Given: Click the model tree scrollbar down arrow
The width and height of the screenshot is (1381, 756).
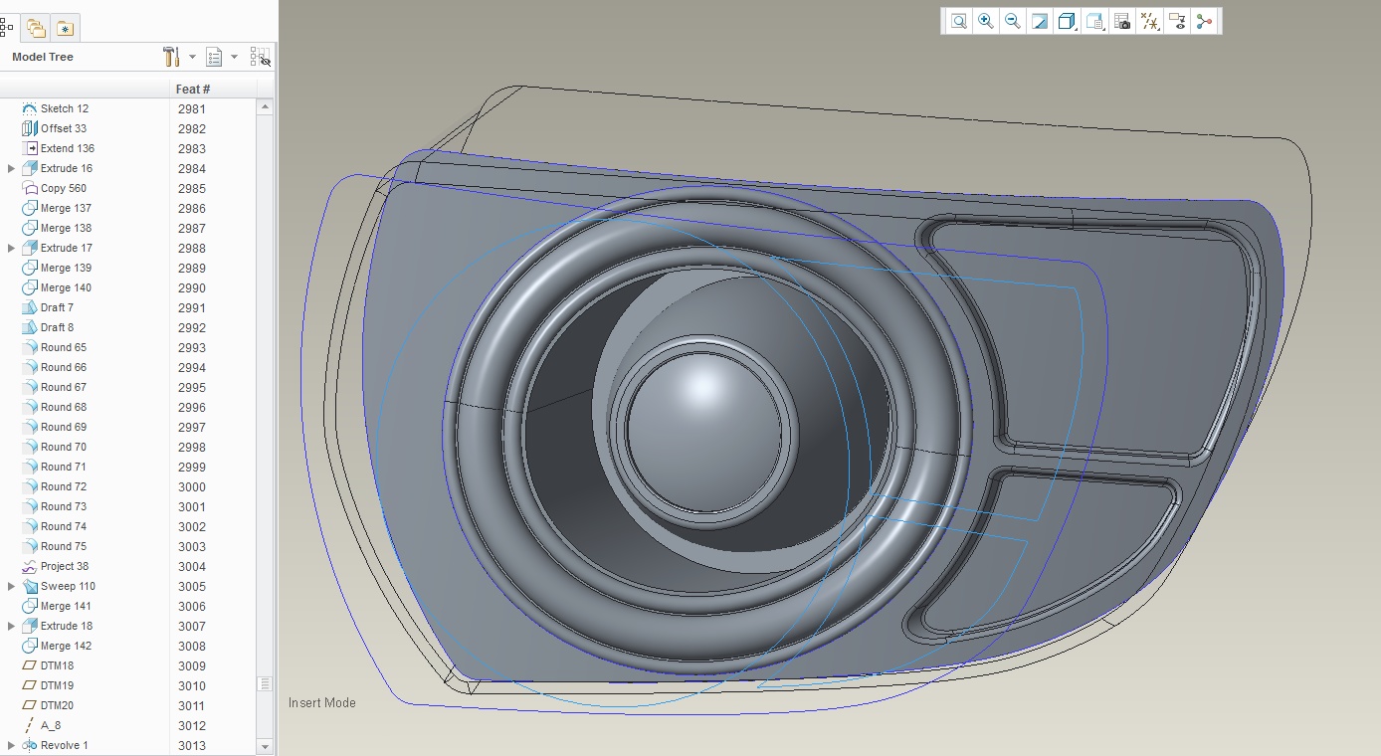Looking at the screenshot, I should [265, 746].
